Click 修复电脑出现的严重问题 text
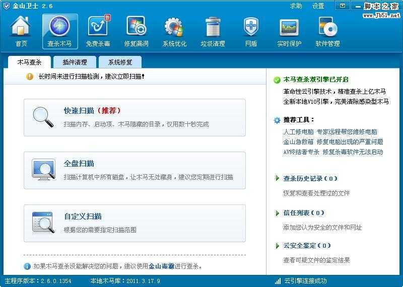The image size is (403, 287). (350, 142)
